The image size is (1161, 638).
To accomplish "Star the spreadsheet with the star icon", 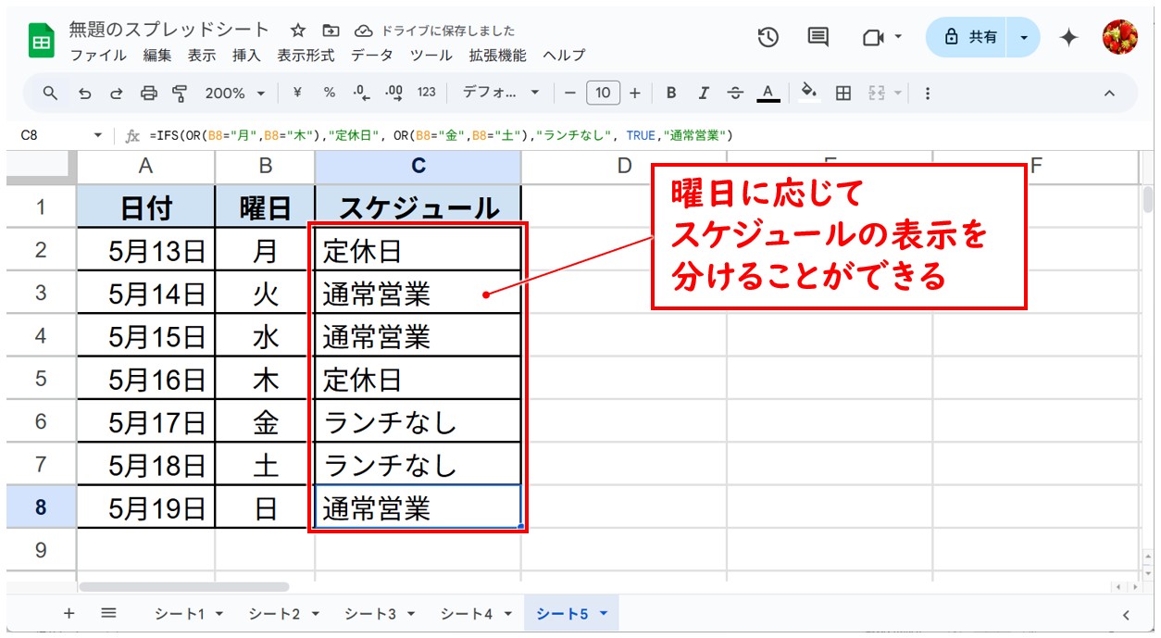I will pyautogui.click(x=298, y=31).
